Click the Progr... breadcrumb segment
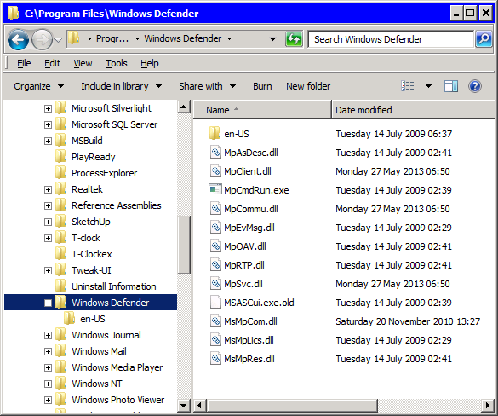Viewport: 498px width, 416px height. coord(112,38)
